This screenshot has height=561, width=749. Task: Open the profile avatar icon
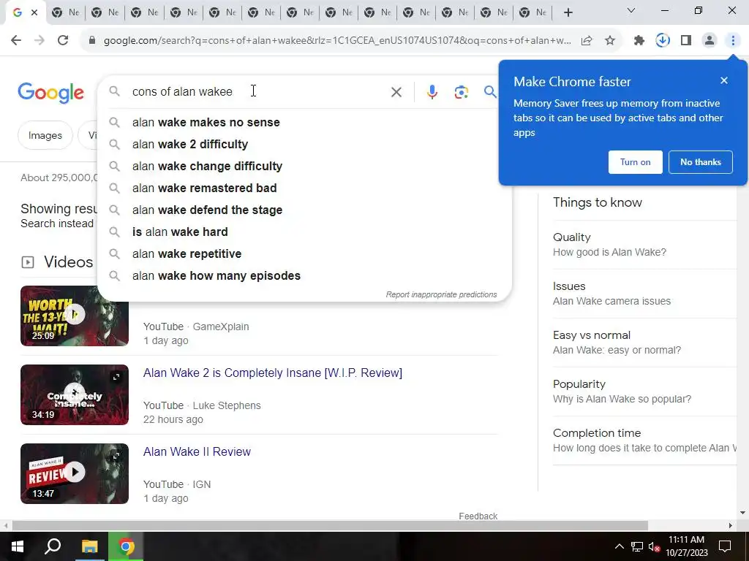710,41
